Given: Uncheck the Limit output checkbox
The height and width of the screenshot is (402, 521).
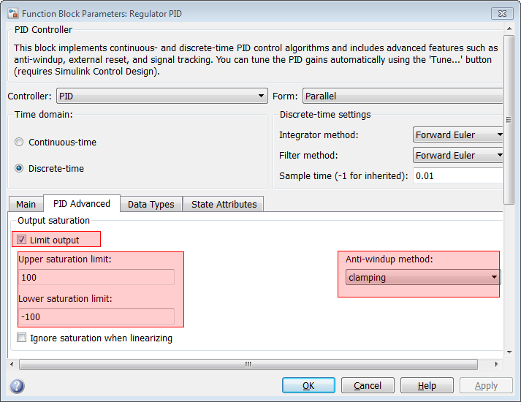Looking at the screenshot, I should [x=22, y=240].
